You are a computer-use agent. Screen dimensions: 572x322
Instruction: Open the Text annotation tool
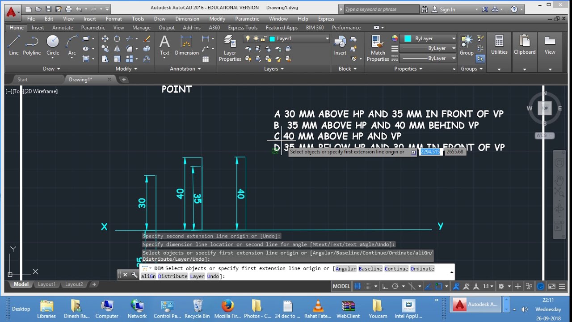click(x=164, y=45)
